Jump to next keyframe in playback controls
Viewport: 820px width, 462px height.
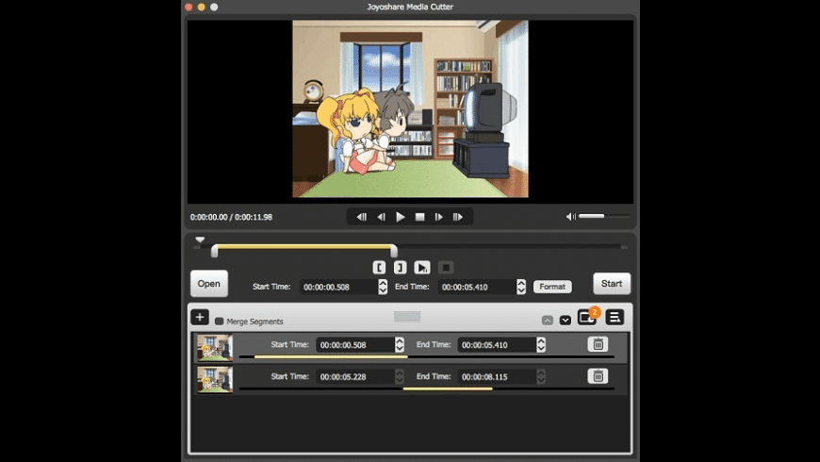coord(457,217)
